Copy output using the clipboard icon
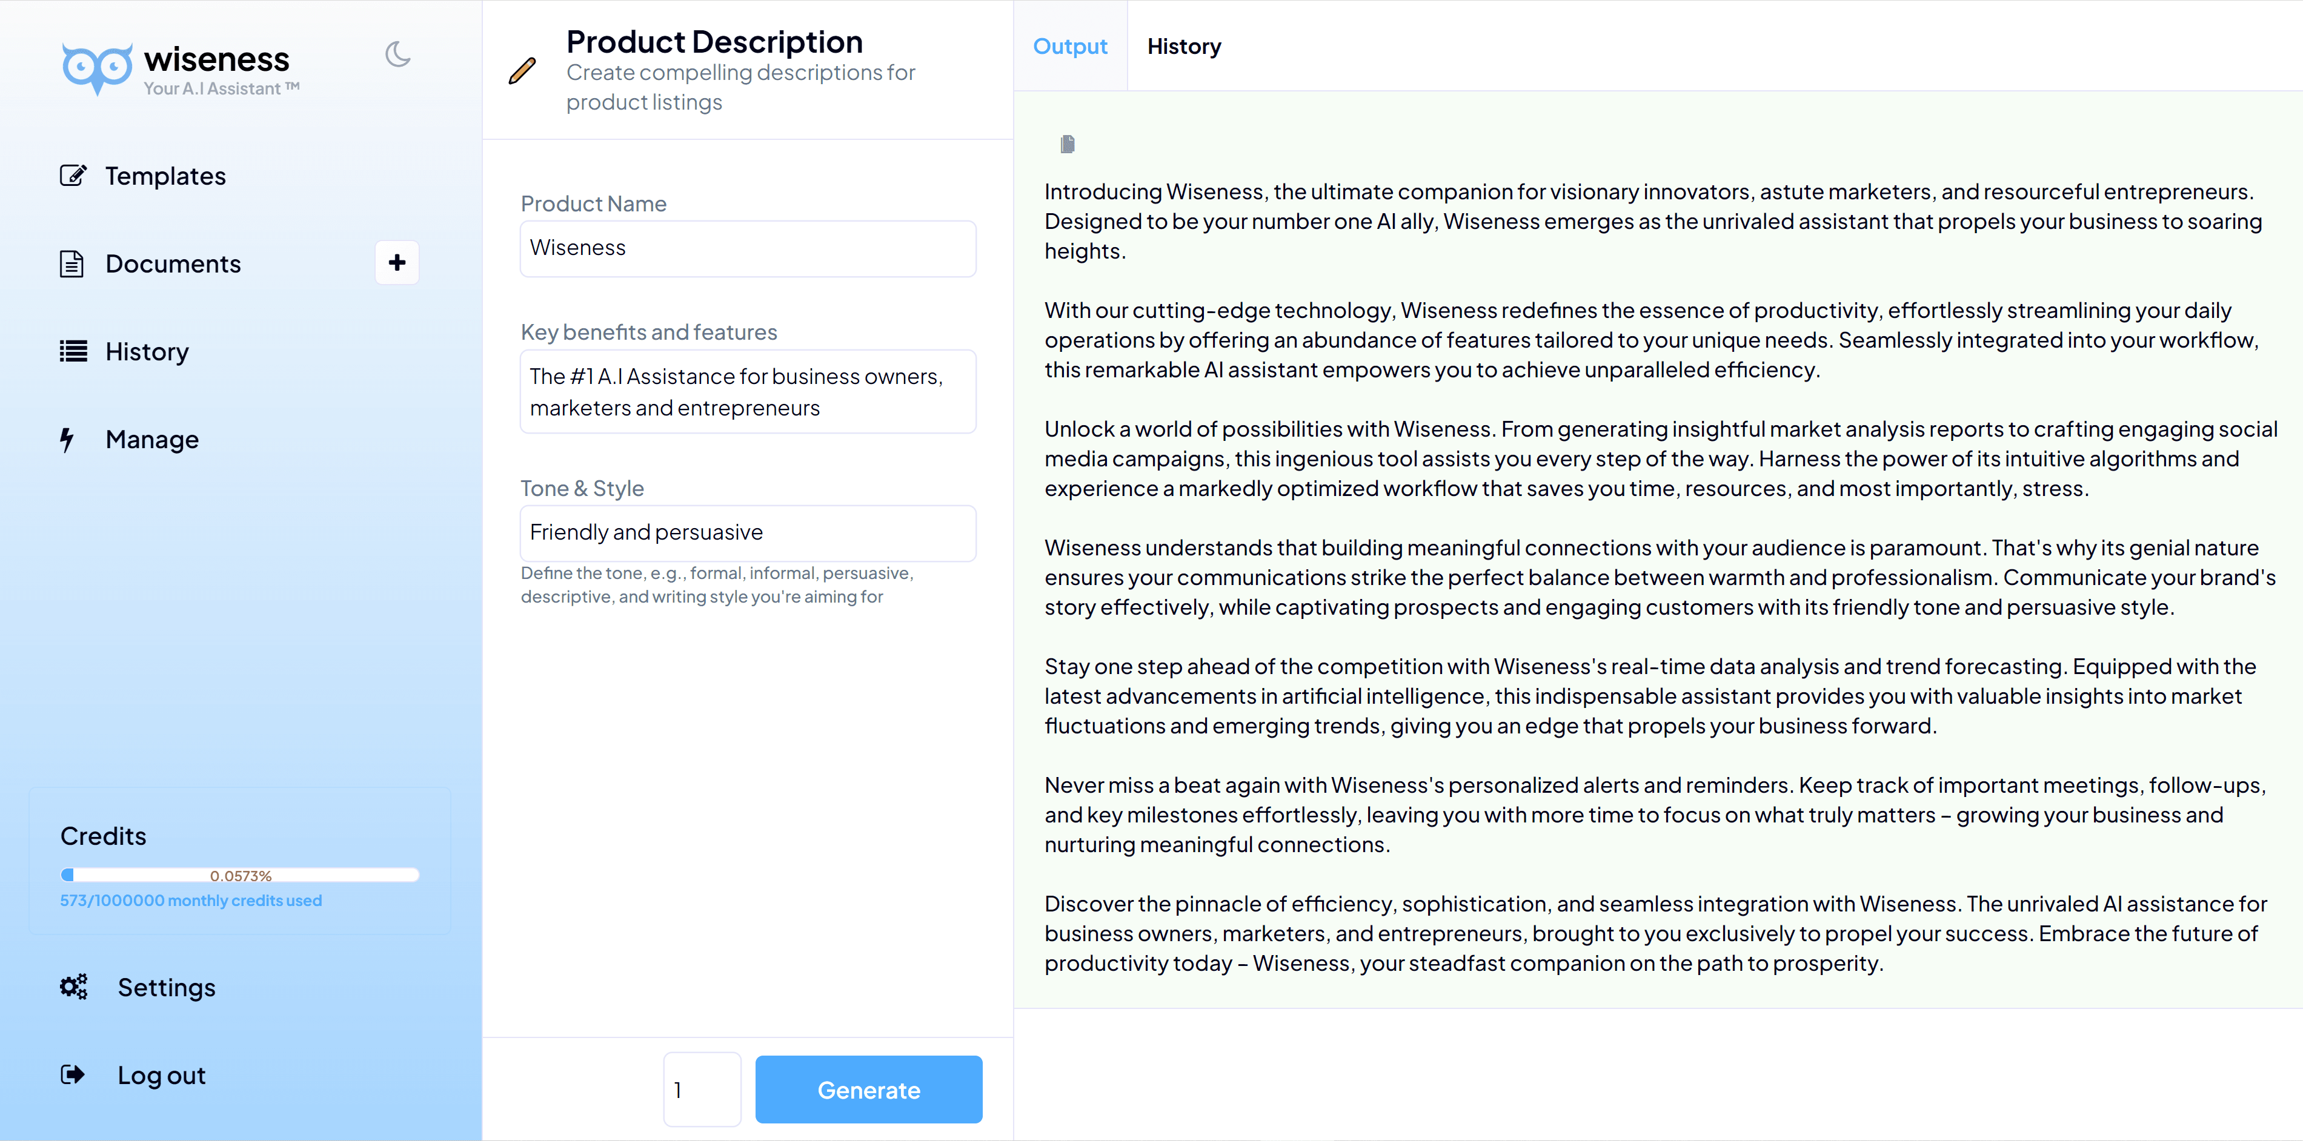The width and height of the screenshot is (2303, 1141). (1066, 144)
